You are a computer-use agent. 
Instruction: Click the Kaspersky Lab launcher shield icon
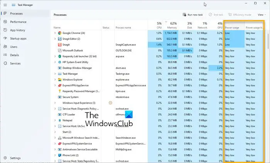pyautogui.click(x=59, y=56)
